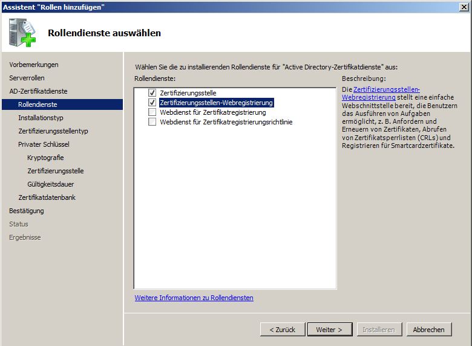
Task: Click the Abbrechen button
Action: pos(428,330)
